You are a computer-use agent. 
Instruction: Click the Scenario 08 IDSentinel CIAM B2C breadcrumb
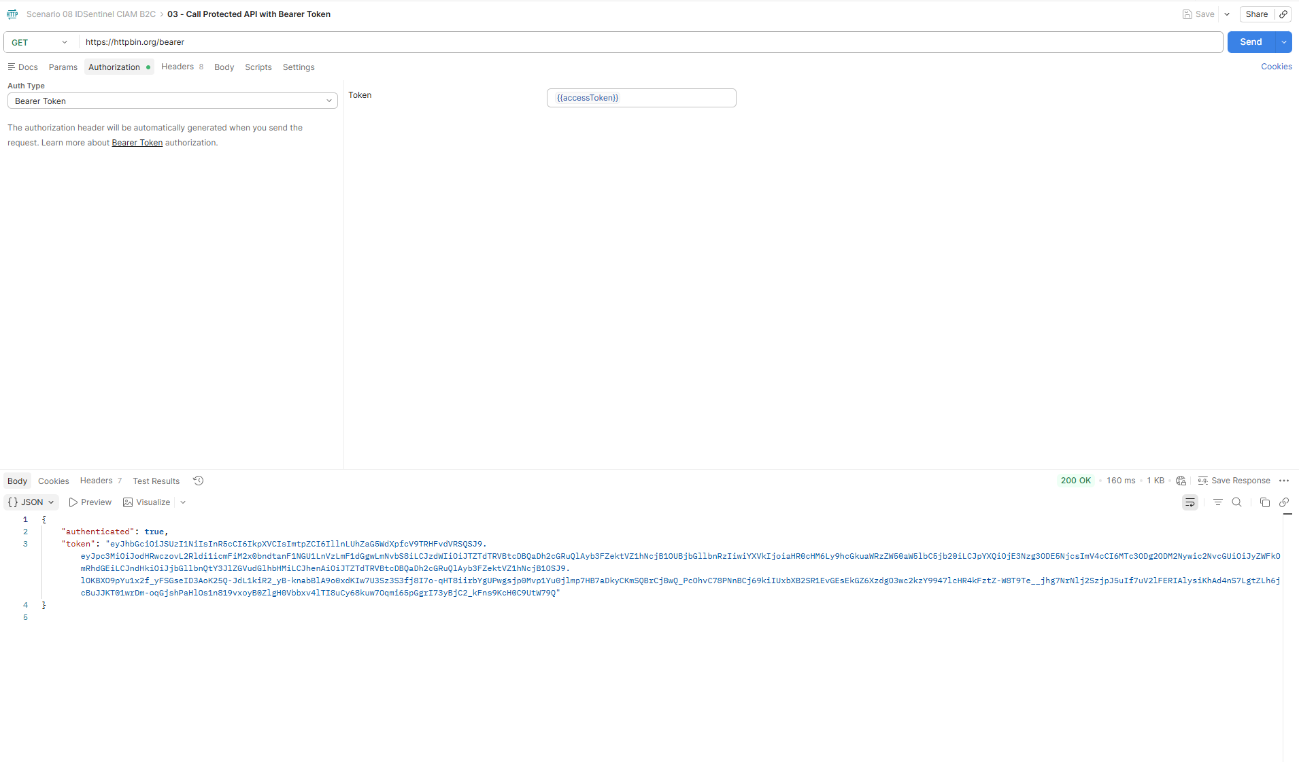pyautogui.click(x=91, y=14)
